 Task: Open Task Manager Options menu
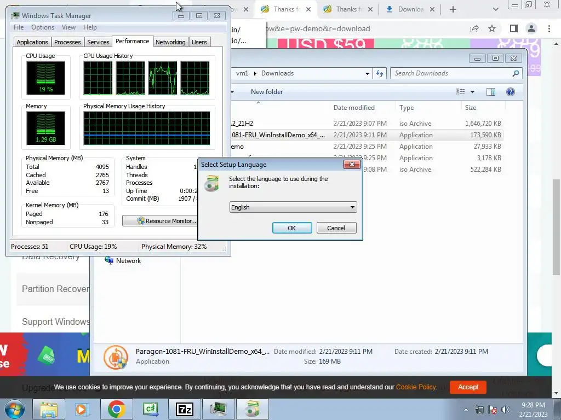point(43,27)
